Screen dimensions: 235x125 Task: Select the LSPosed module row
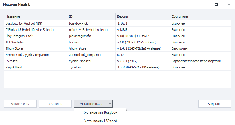(x=117, y=61)
